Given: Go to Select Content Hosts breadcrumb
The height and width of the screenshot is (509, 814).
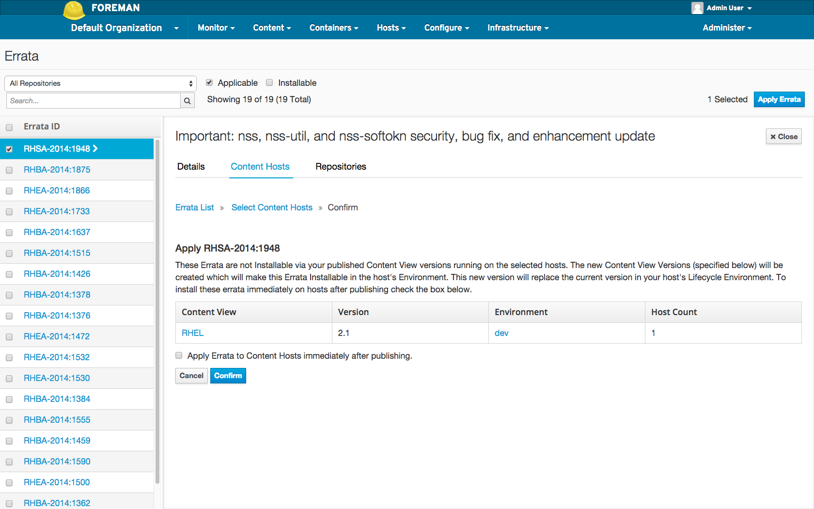Looking at the screenshot, I should pos(272,207).
